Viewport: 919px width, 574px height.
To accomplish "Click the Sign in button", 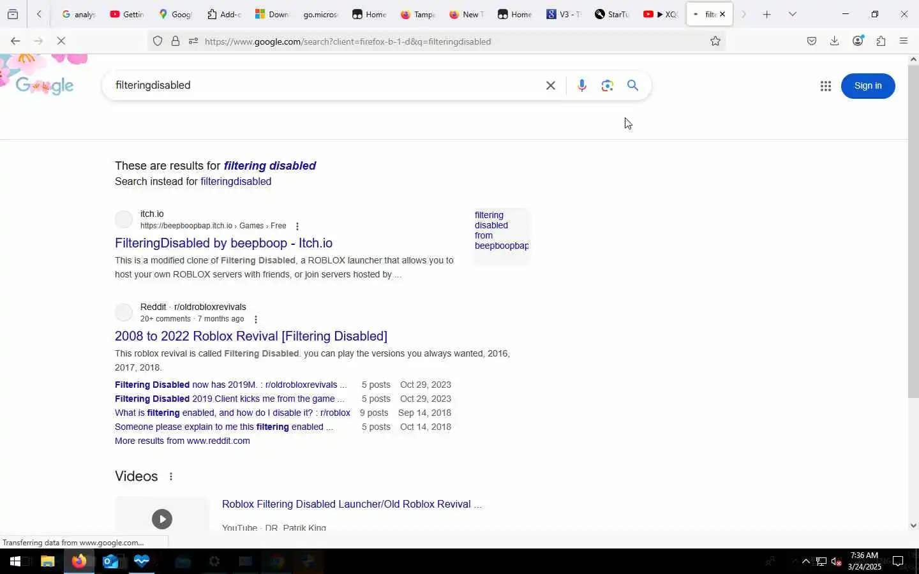I will pos(868,86).
